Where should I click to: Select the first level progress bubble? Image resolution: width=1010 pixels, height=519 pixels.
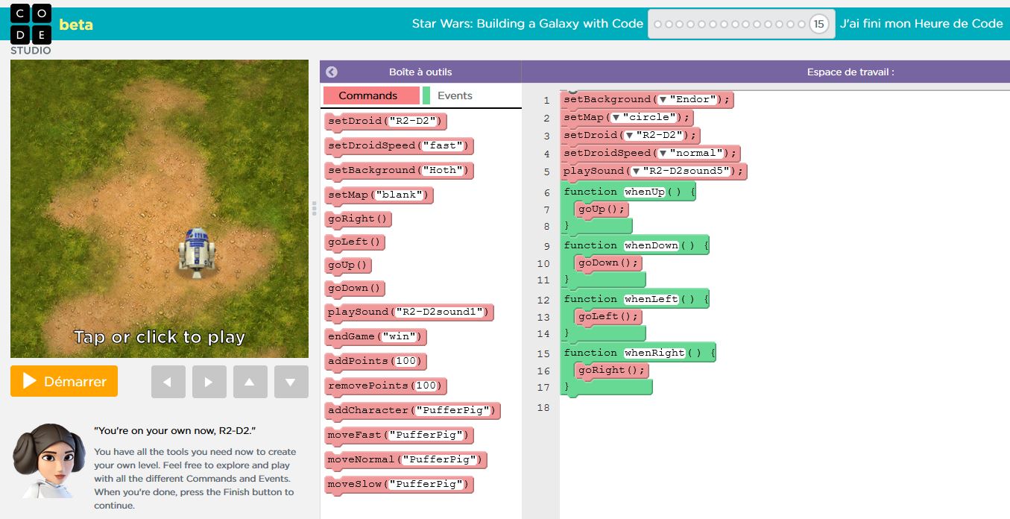(657, 24)
